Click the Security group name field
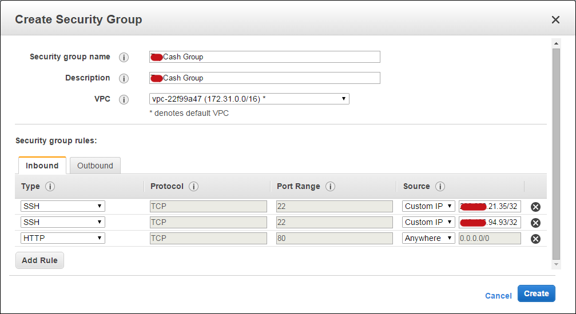Image resolution: width=576 pixels, height=314 pixels. (x=264, y=57)
